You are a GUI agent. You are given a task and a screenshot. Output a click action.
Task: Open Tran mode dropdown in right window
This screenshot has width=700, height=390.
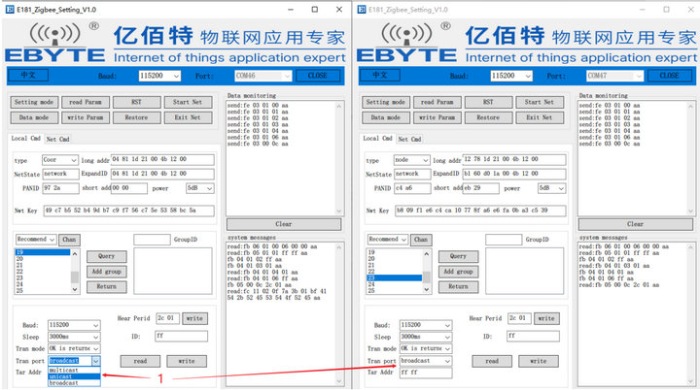426,348
